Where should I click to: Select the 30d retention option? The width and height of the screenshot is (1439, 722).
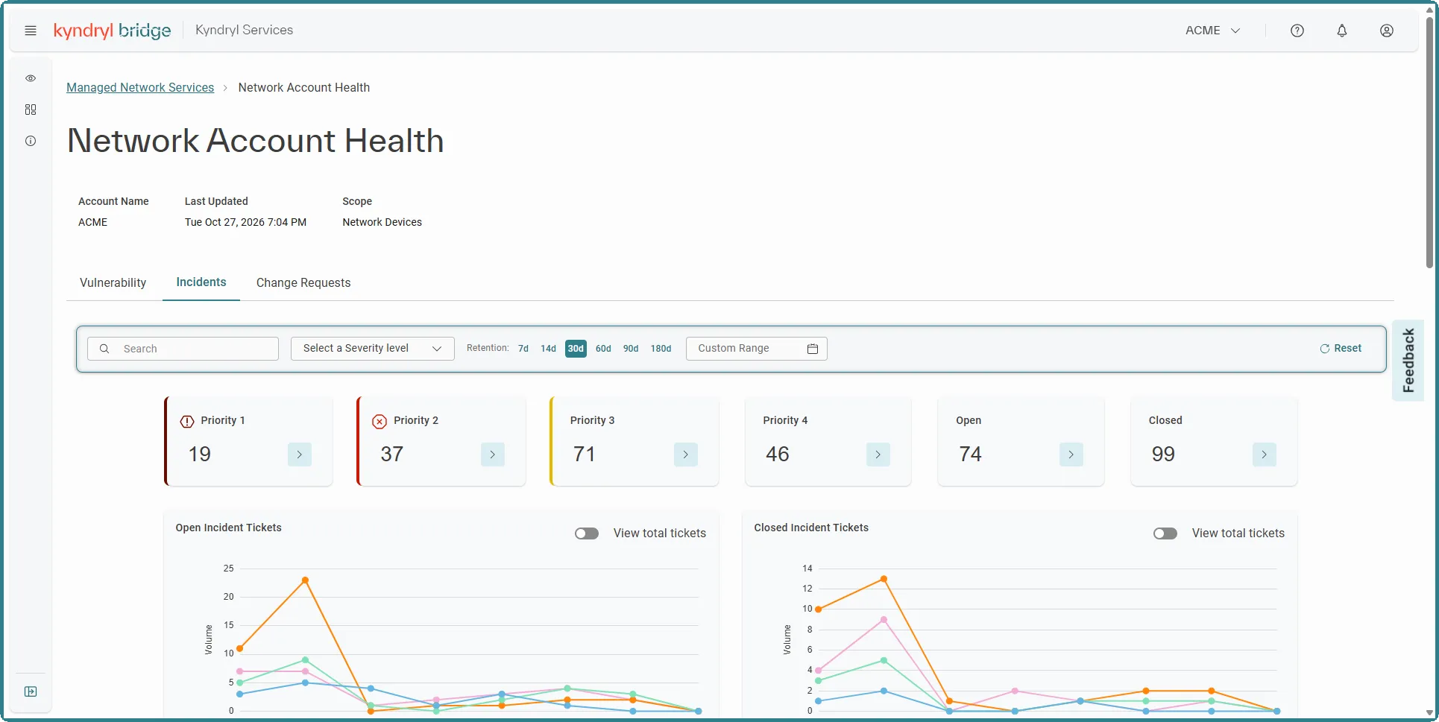(576, 349)
